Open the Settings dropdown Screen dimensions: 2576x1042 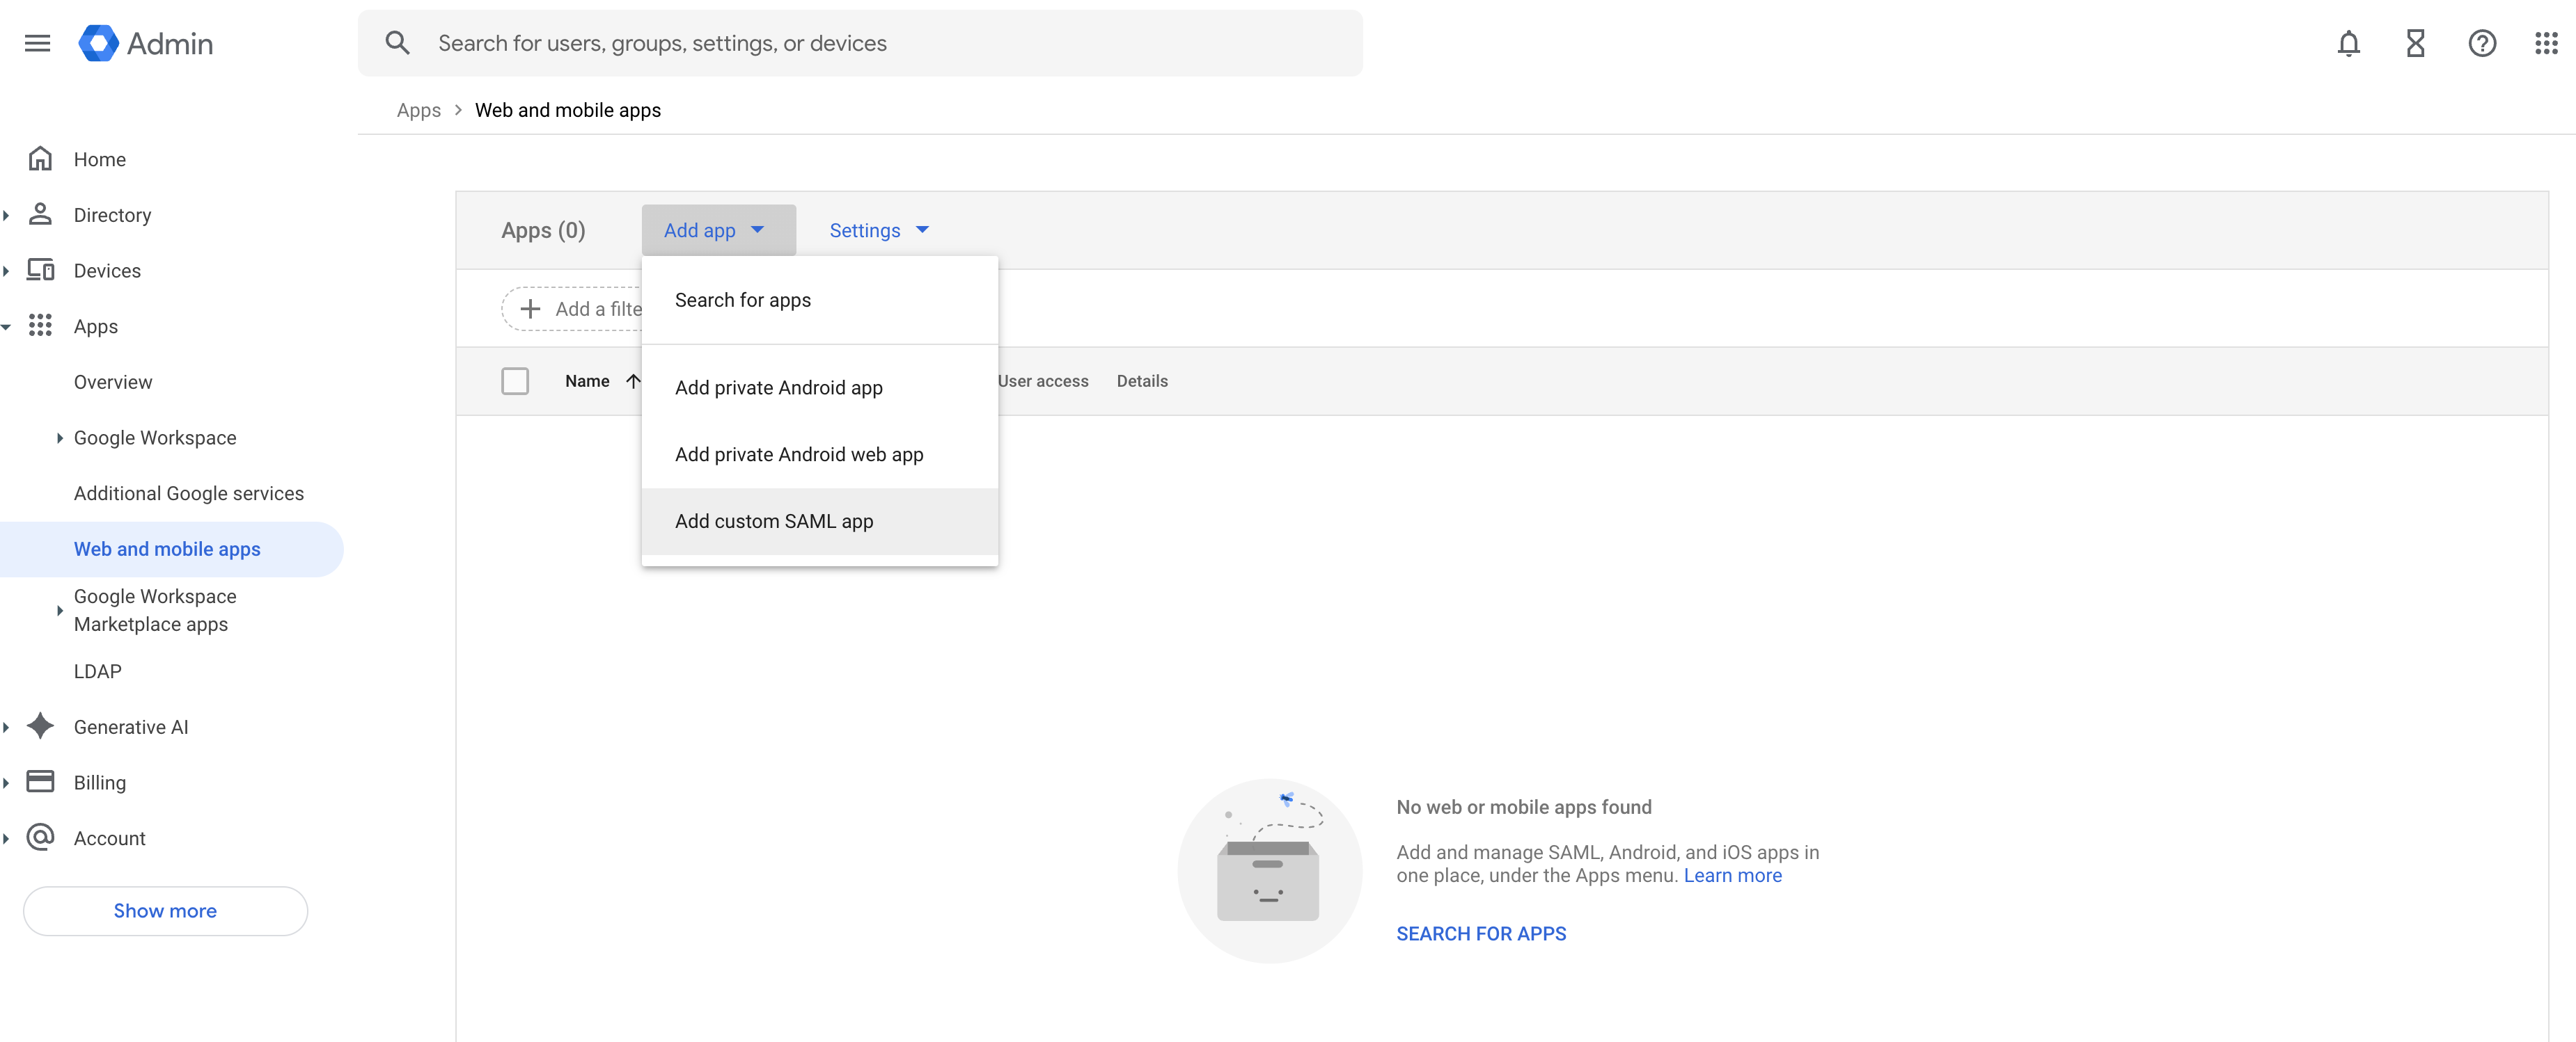(x=879, y=231)
